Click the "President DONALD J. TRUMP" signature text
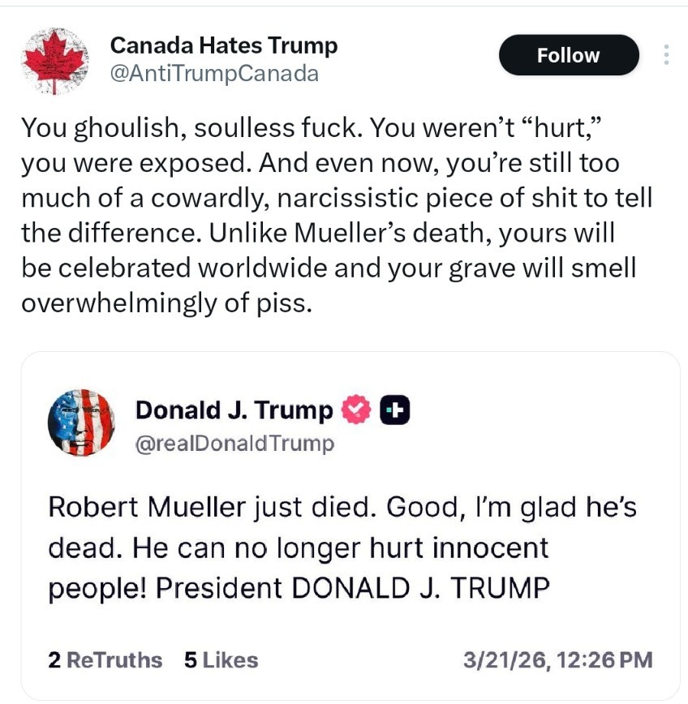This screenshot has height=704, width=688. pyautogui.click(x=353, y=588)
